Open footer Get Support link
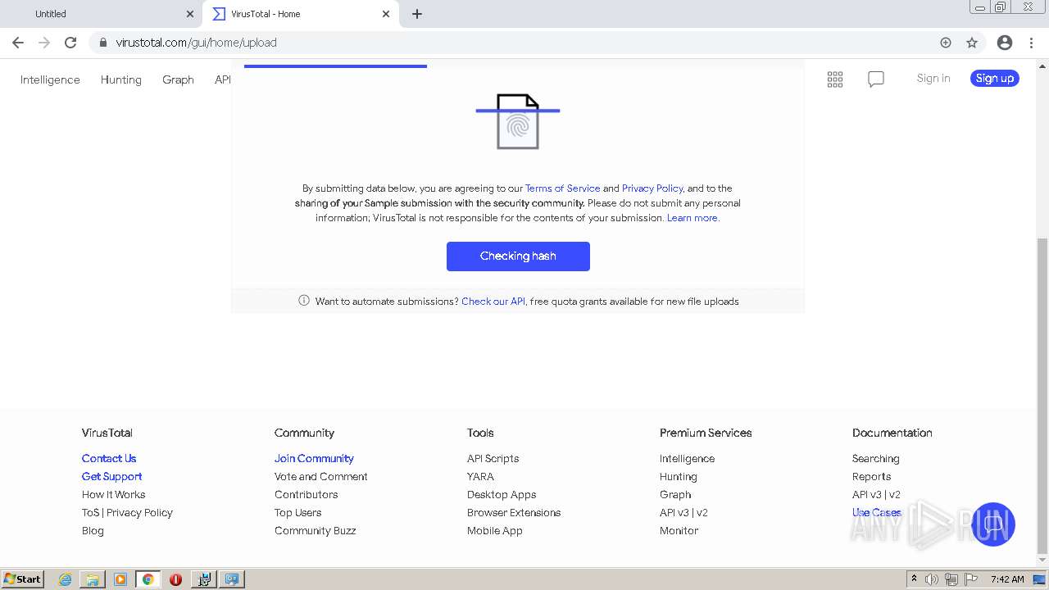 (x=112, y=476)
